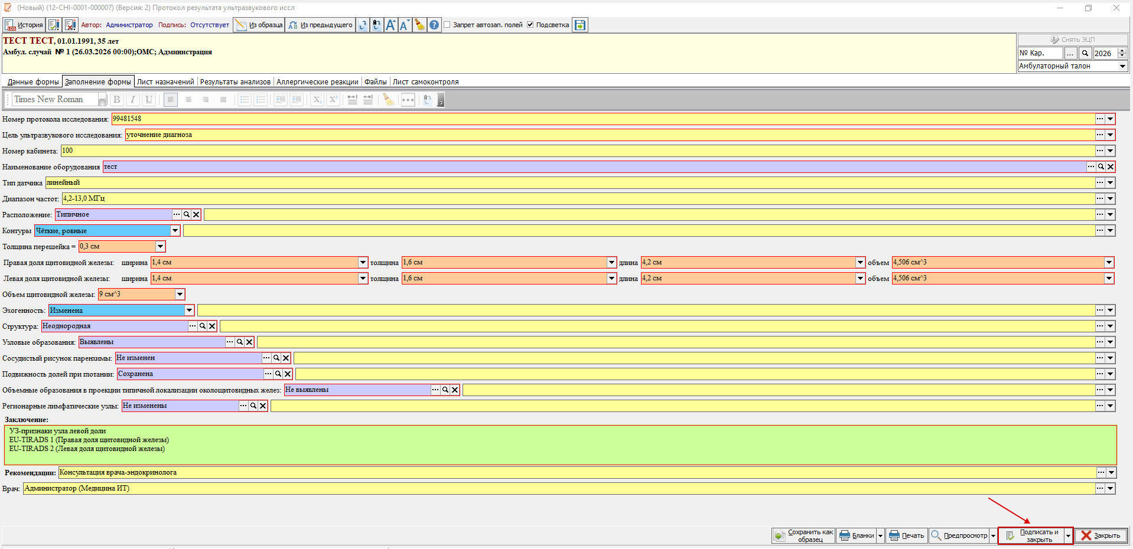Clear the Регионарные лимфатические узлы value

[263, 406]
